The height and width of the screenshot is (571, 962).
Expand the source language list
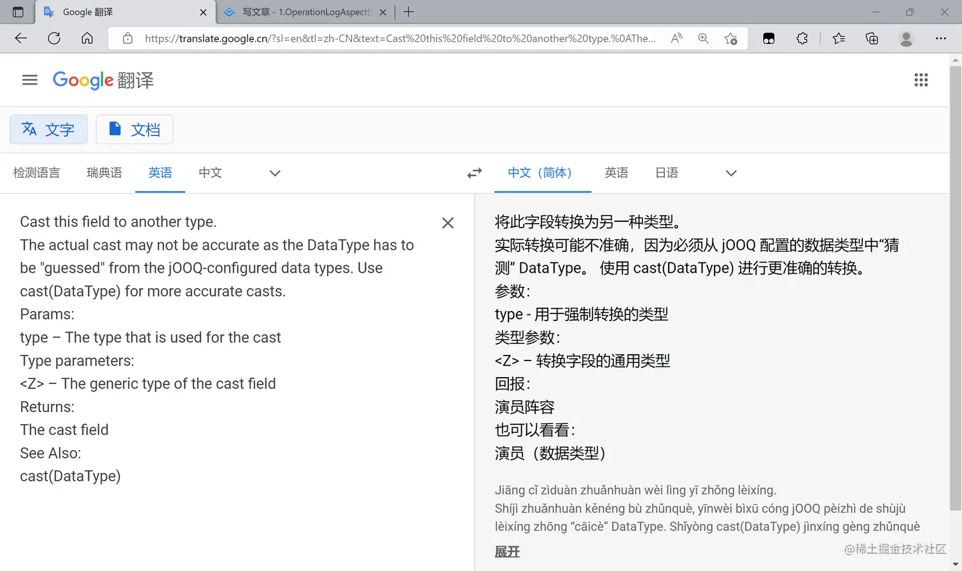tap(275, 173)
